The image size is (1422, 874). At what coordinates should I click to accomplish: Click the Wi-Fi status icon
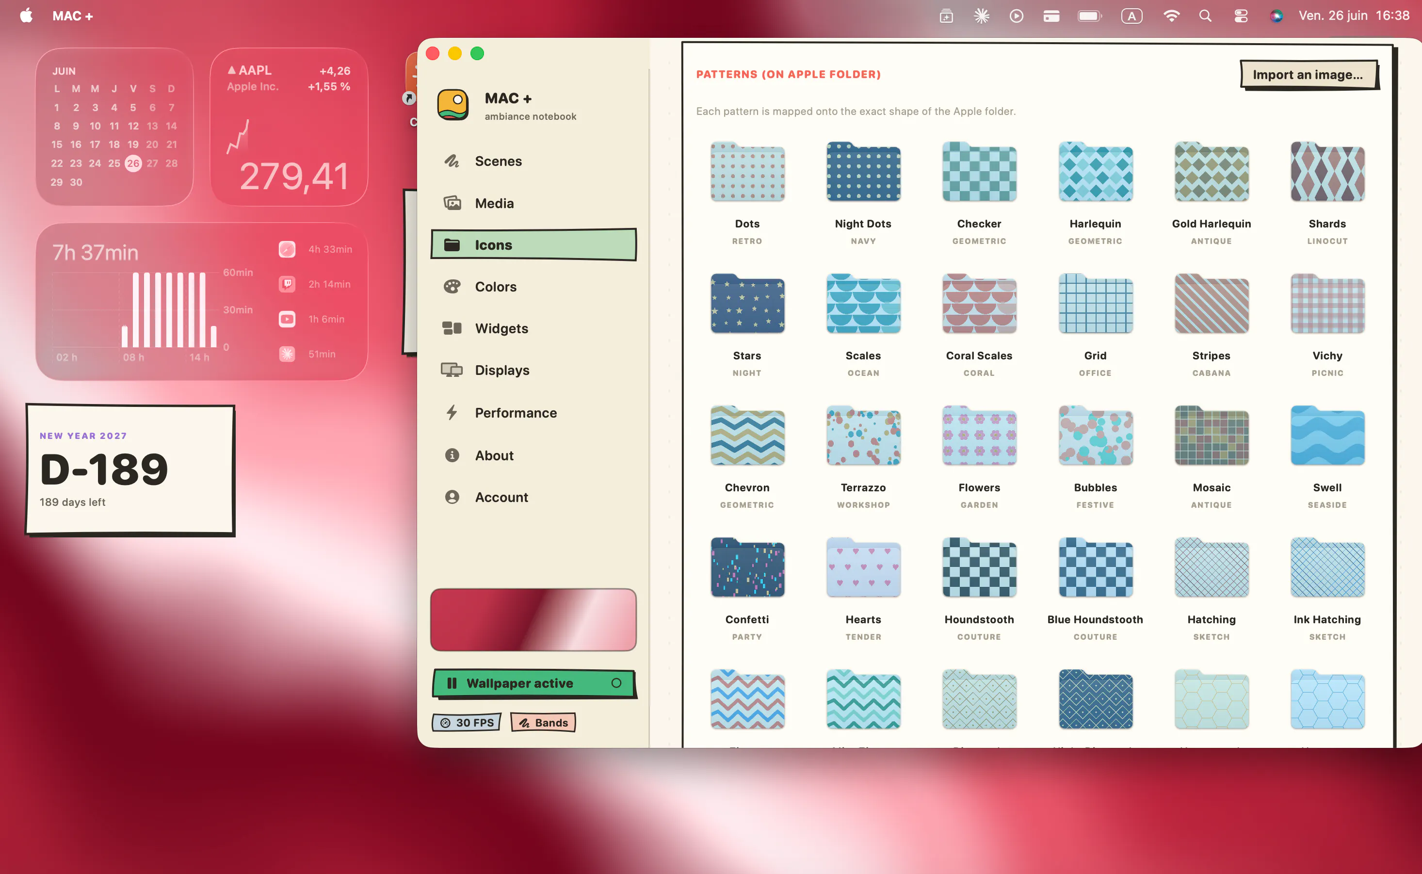[x=1171, y=16]
